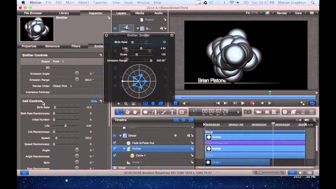
Task: Enable the 3D checkbox
Action: coord(54,68)
